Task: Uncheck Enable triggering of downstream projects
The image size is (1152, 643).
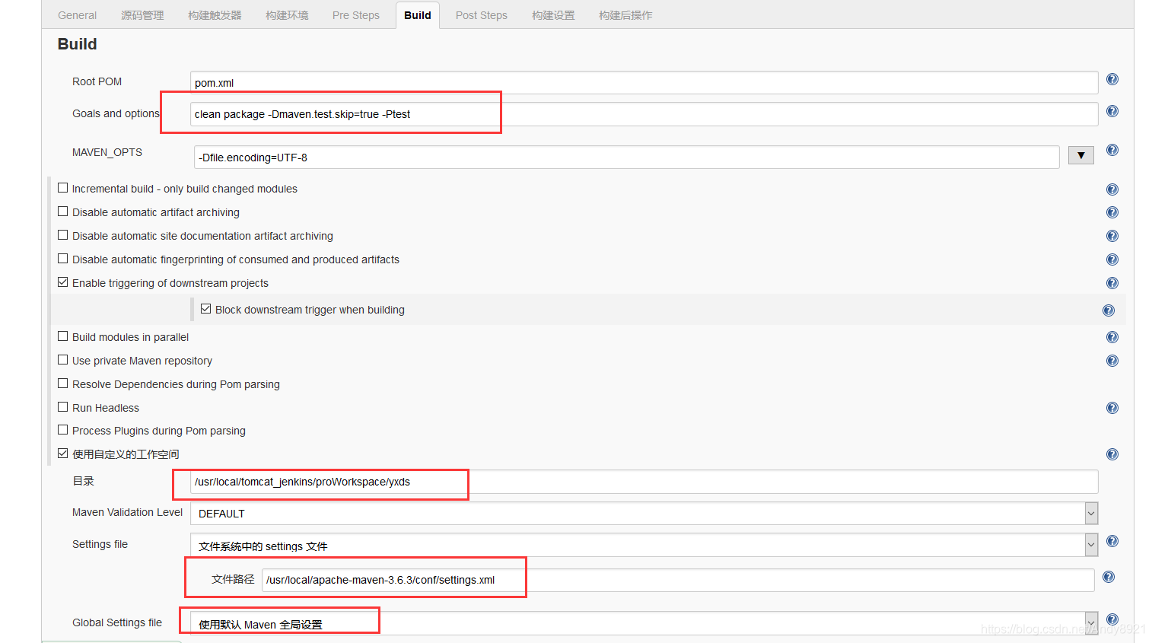Action: (x=63, y=282)
